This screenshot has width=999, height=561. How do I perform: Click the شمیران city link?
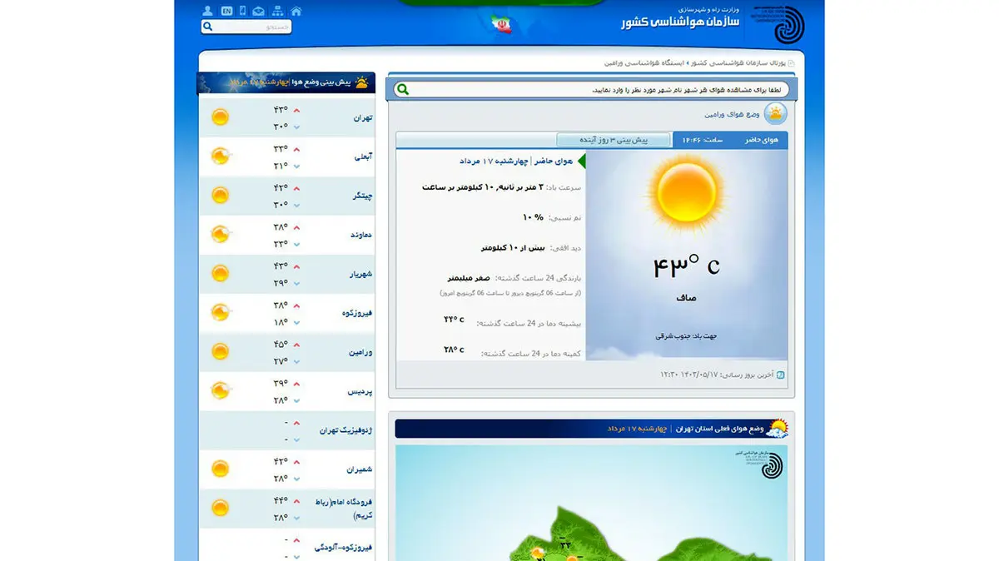click(359, 469)
